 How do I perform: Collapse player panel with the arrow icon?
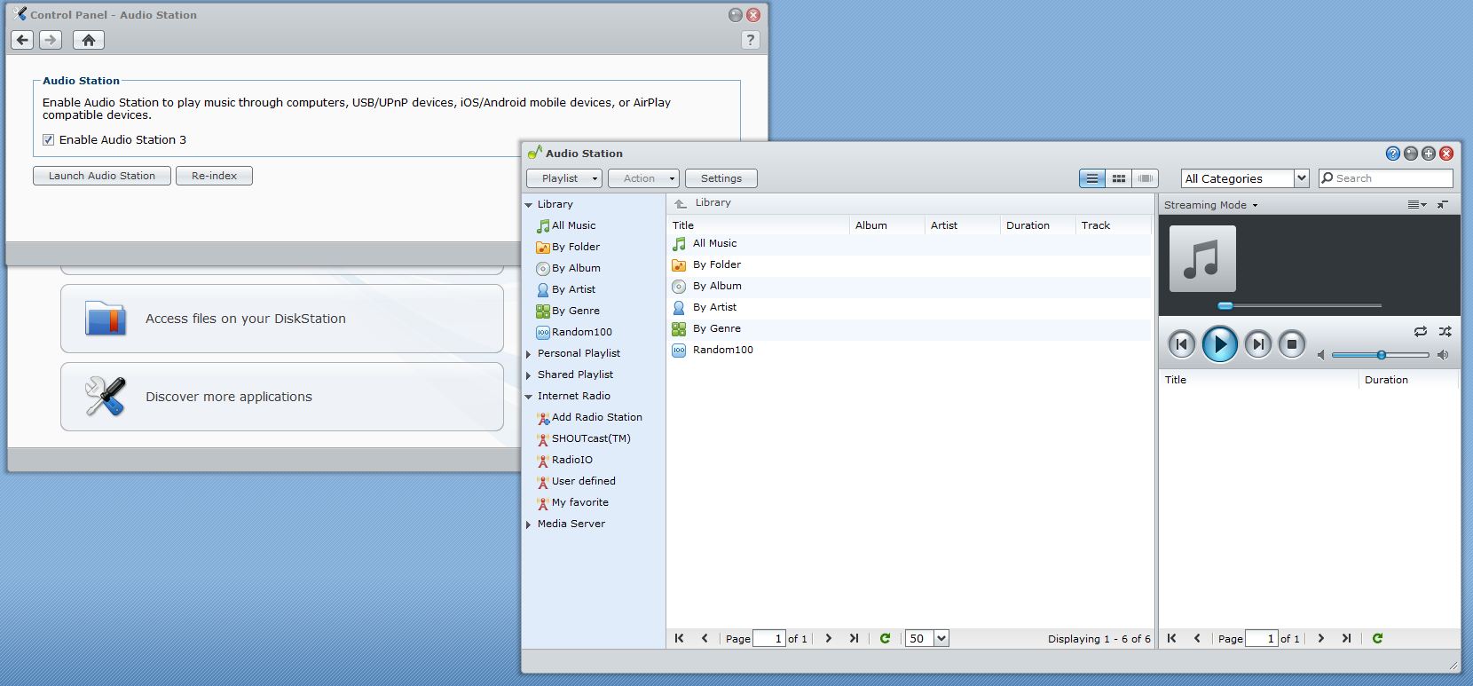point(1443,205)
